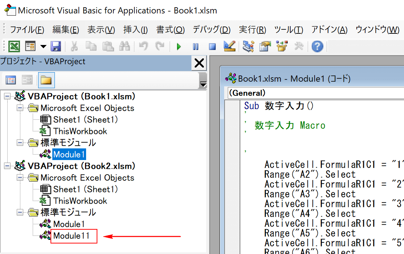Open Project Explorer toolbar icon
This screenshot has width=404, height=254.
point(249,46)
